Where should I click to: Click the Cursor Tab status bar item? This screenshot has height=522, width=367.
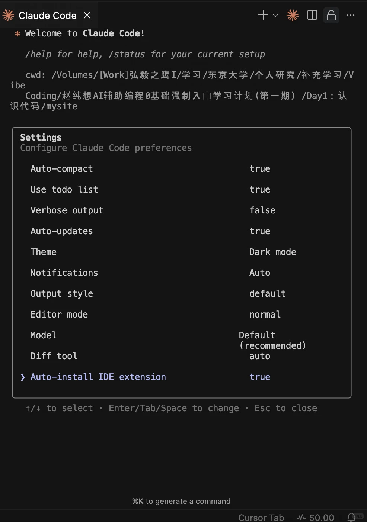261,518
